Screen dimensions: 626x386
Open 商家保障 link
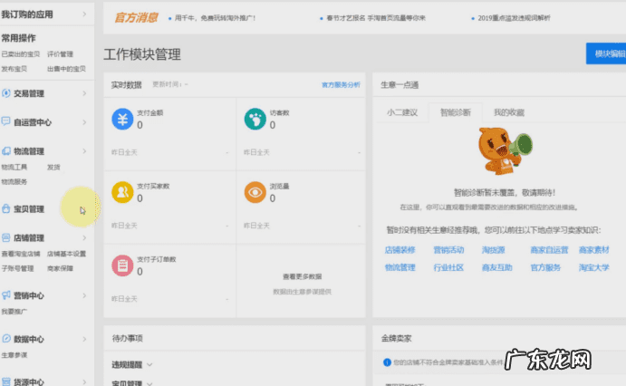coord(60,268)
